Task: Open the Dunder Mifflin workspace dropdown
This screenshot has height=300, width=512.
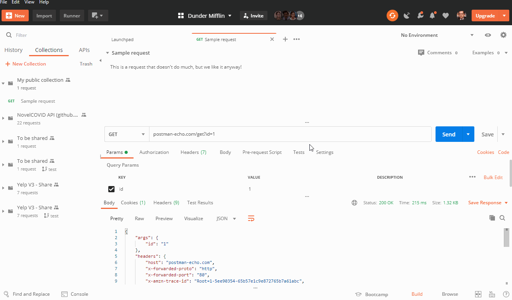Action: (x=205, y=16)
